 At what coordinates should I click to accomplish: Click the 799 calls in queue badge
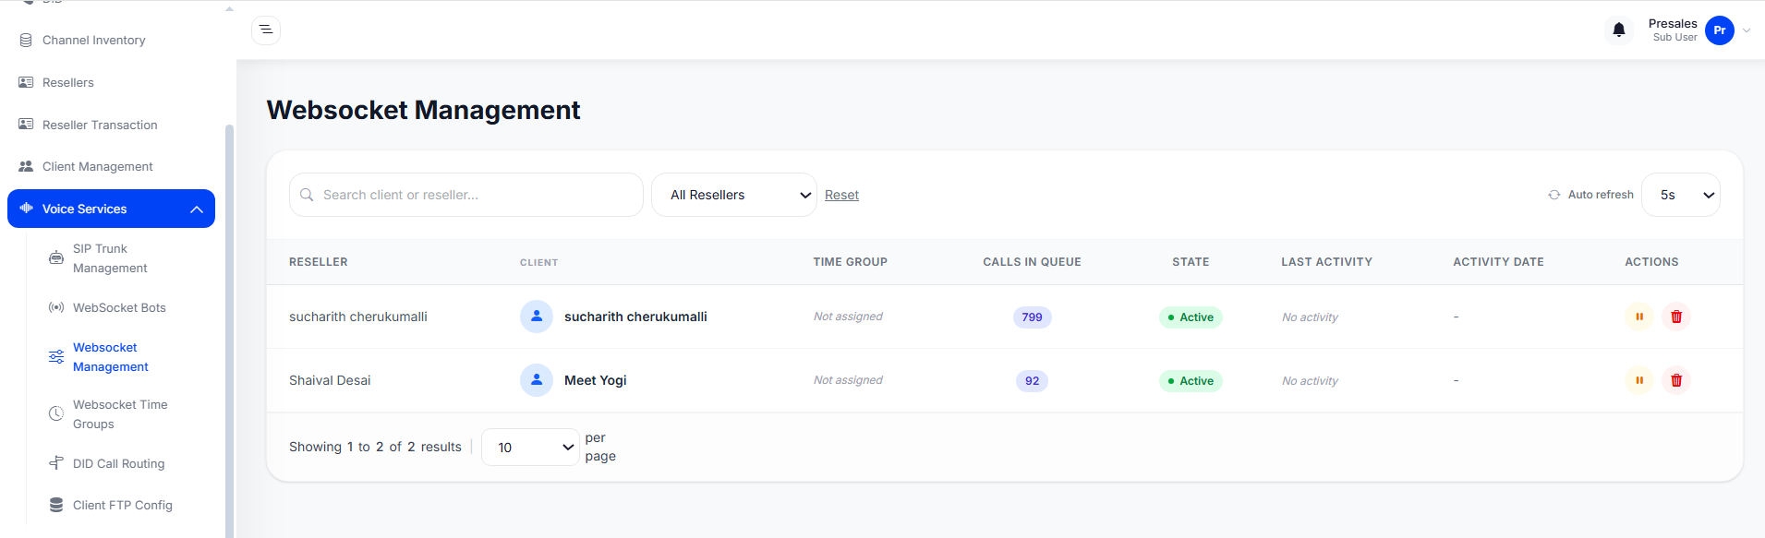coord(1033,317)
